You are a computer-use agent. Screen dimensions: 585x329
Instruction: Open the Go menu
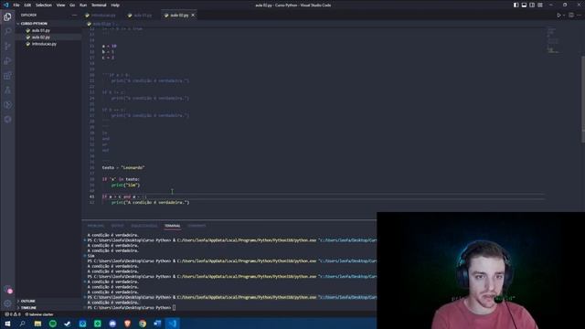tap(72, 5)
